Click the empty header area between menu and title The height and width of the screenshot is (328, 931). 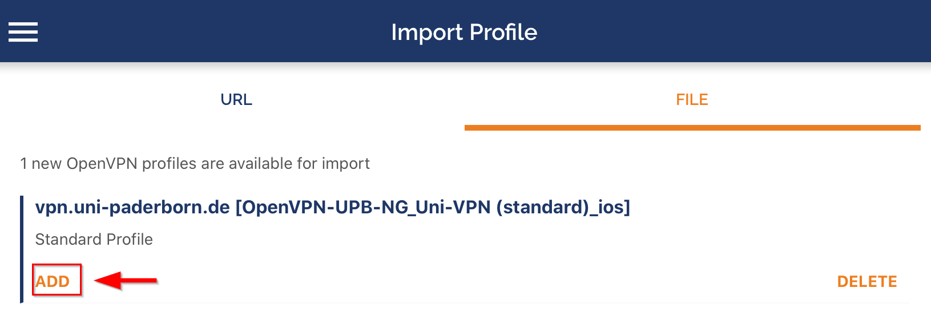coord(211,32)
